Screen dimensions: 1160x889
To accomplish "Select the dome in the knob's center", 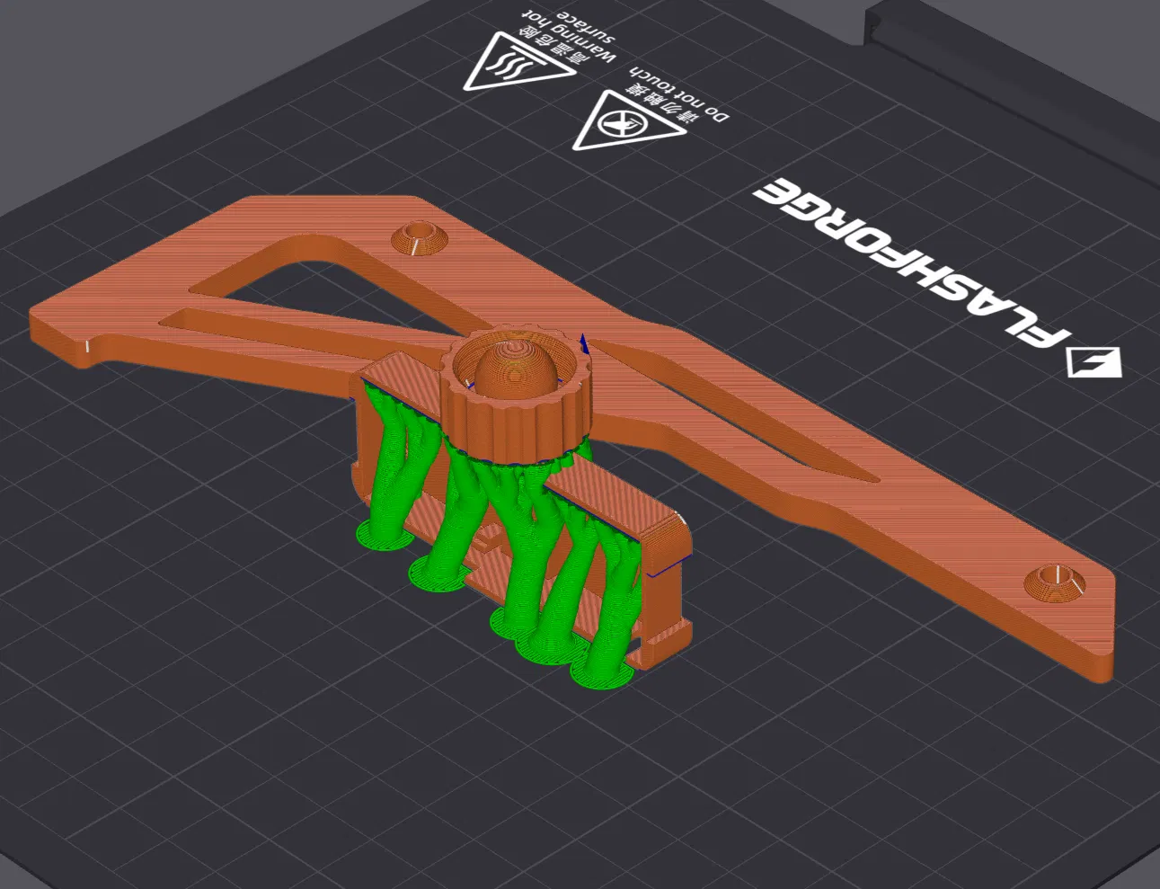I will coord(514,369).
